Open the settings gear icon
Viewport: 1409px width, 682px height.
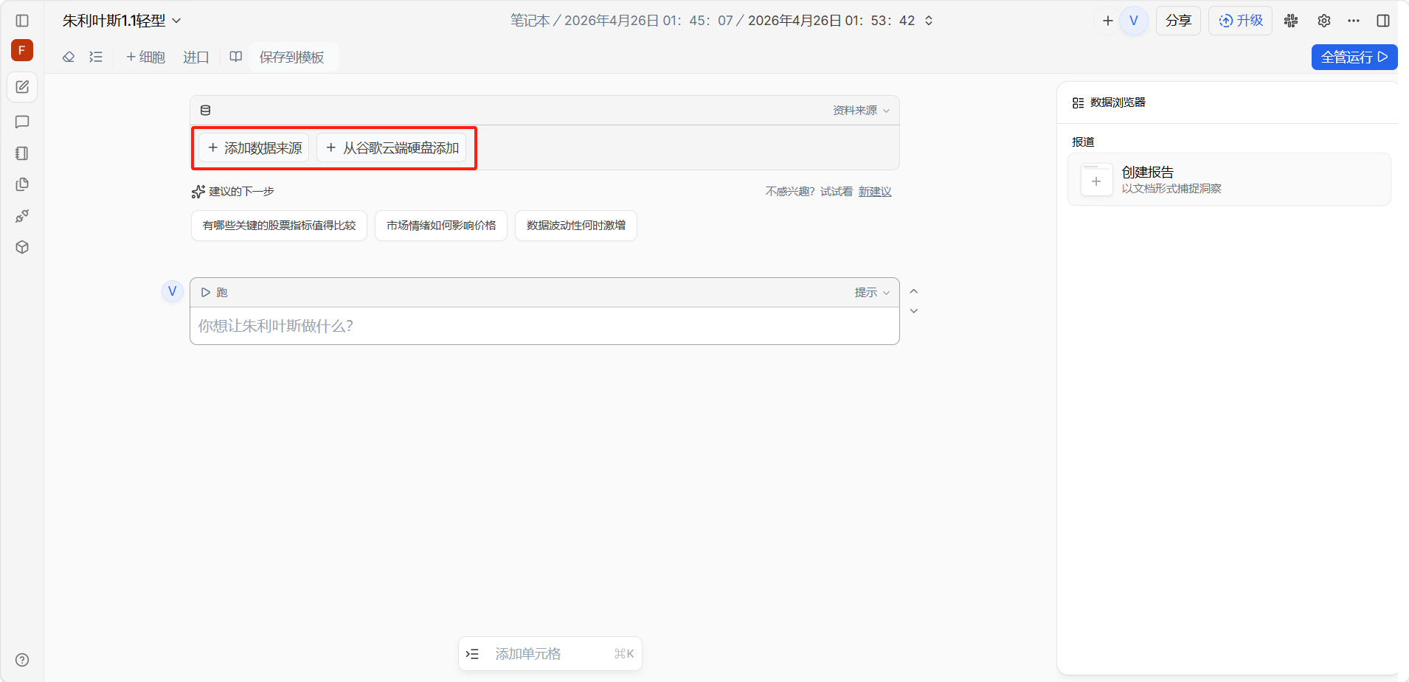(1324, 21)
